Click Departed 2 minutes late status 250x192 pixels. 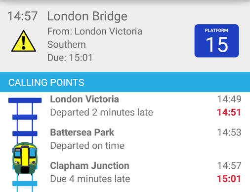[101, 112]
